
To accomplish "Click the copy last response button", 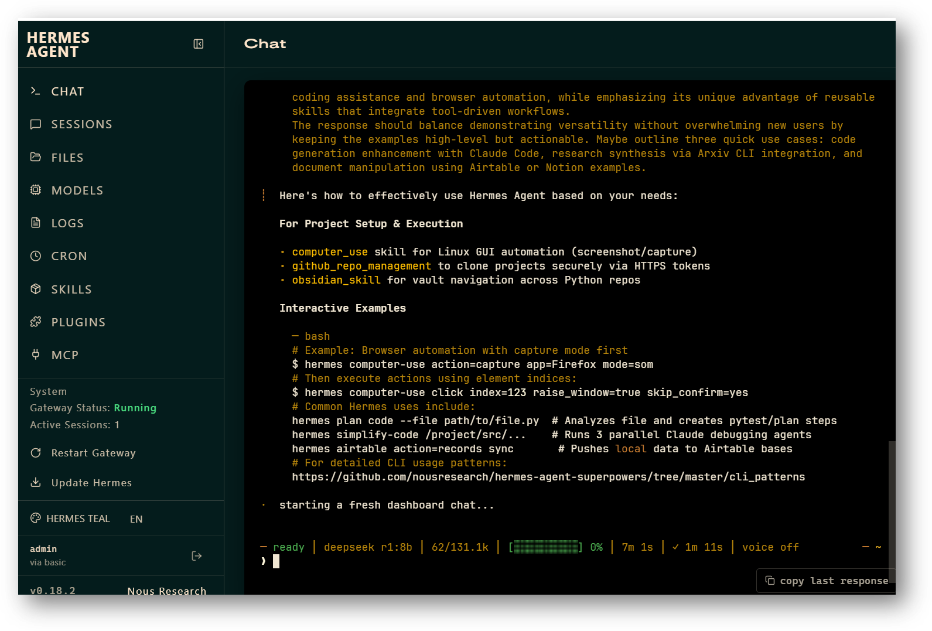I will pos(826,581).
